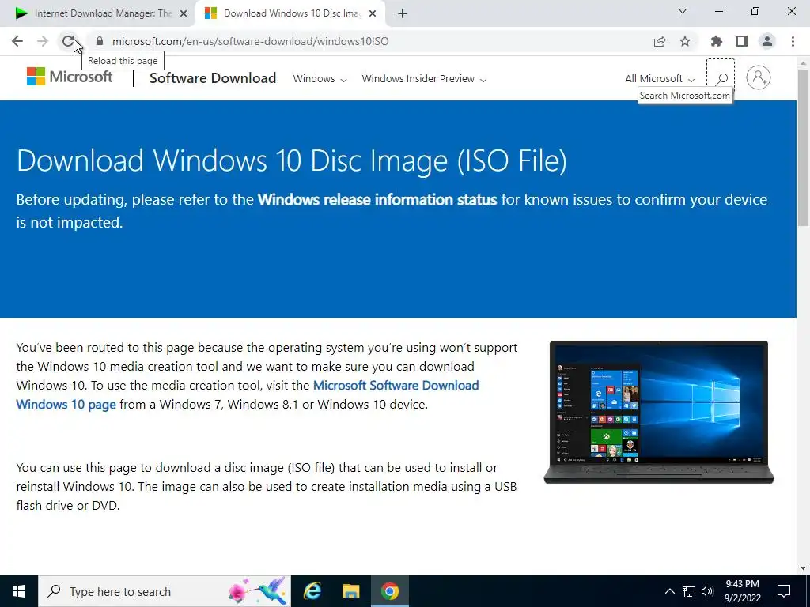The width and height of the screenshot is (810, 607).
Task: Expand the Windows Insider Preview menu
Action: coord(424,79)
